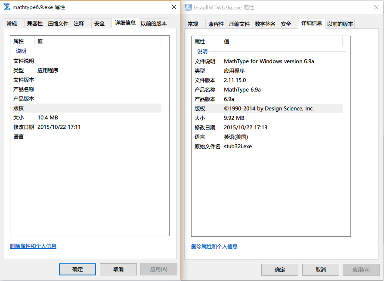Click 取消 in the mathtype6.9.exe window

(x=118, y=269)
